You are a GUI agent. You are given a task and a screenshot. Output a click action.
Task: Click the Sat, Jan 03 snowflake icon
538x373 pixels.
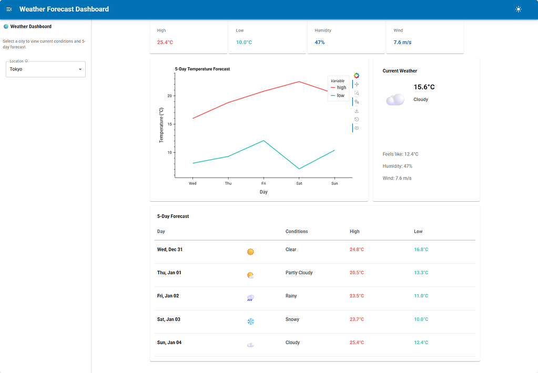[x=251, y=322]
